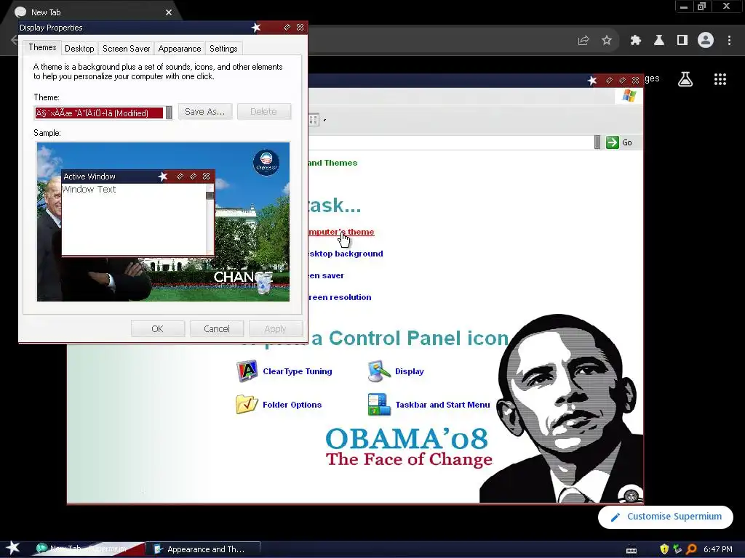Click the labs flask icon on page
This screenshot has height=558, width=745.
[x=685, y=79]
